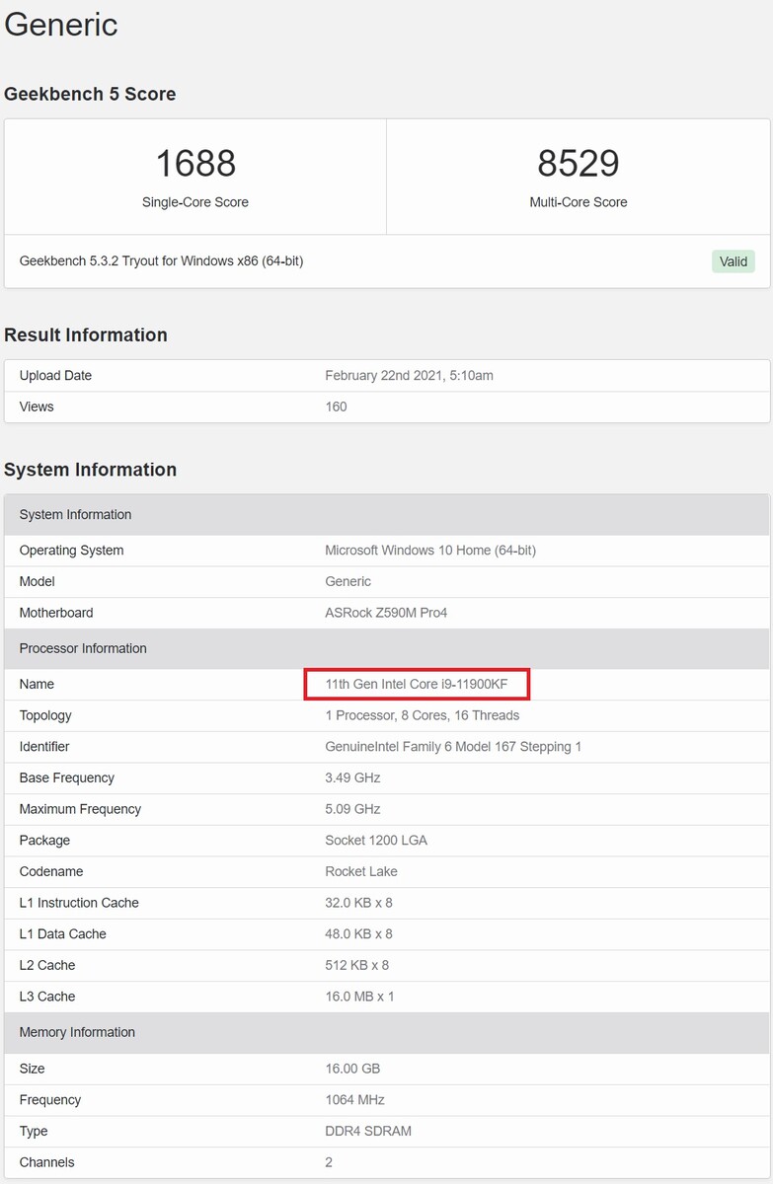773x1184 pixels.
Task: Click the Multi-Core Score label
Action: pos(579,202)
